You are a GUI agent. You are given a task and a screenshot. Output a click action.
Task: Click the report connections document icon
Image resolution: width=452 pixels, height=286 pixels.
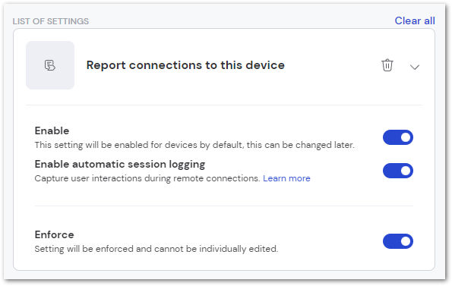50,65
